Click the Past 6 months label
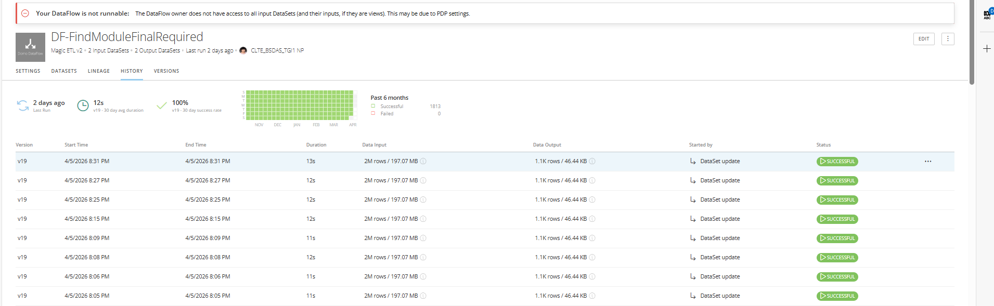The height and width of the screenshot is (306, 994). (x=389, y=98)
